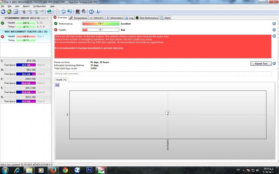Click the document report toolbar icon

57,12
